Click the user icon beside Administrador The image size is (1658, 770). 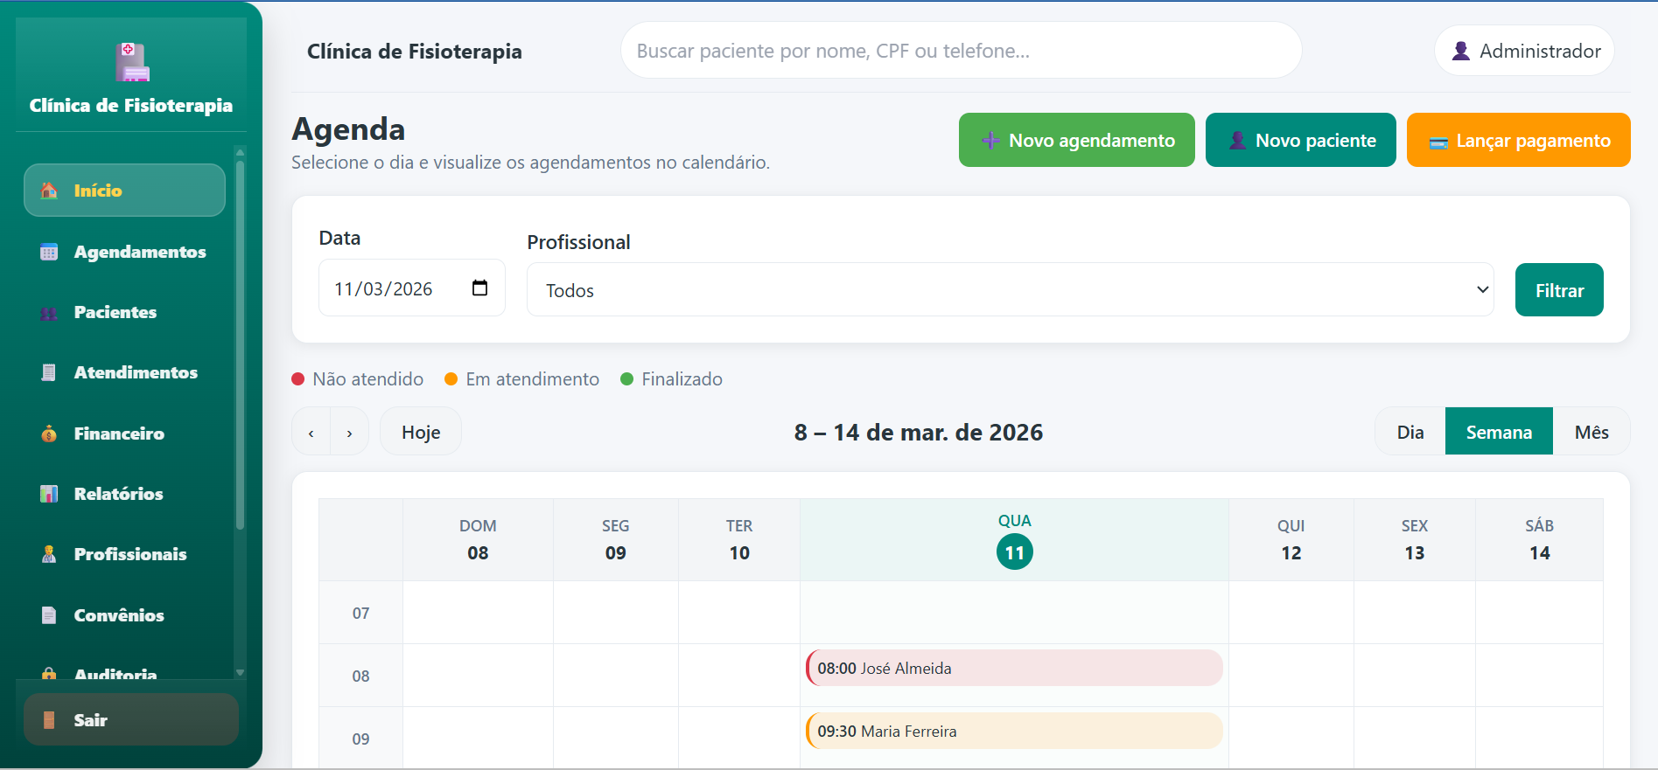(x=1460, y=51)
